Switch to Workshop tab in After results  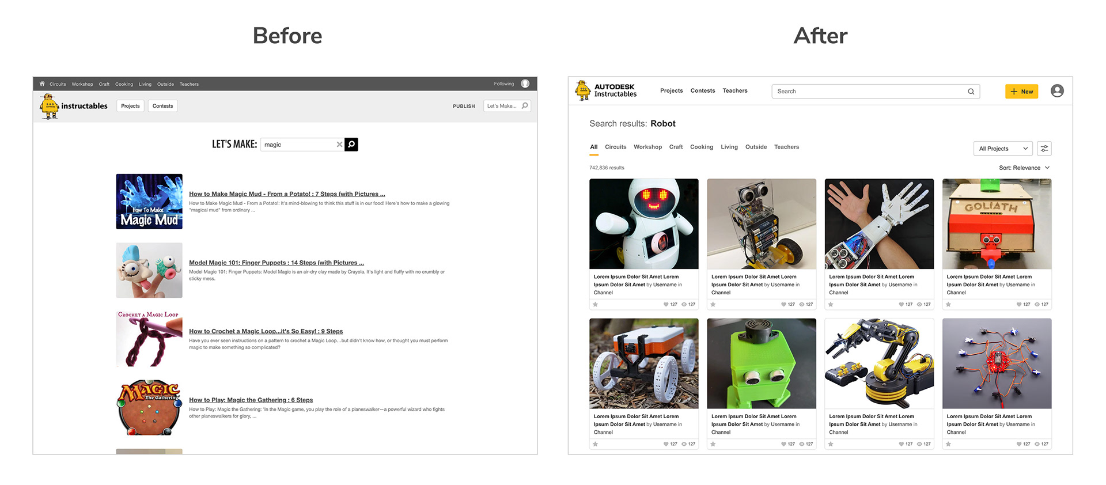click(648, 147)
